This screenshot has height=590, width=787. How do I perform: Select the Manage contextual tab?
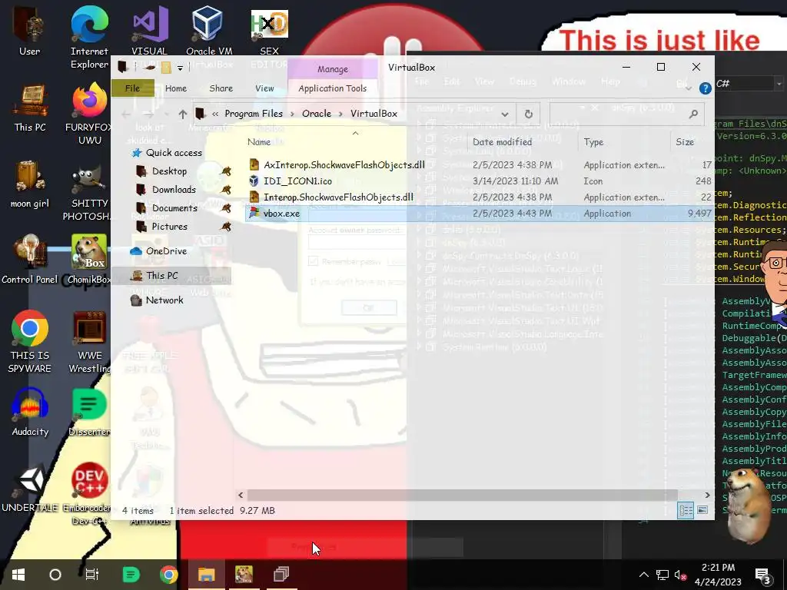click(332, 69)
